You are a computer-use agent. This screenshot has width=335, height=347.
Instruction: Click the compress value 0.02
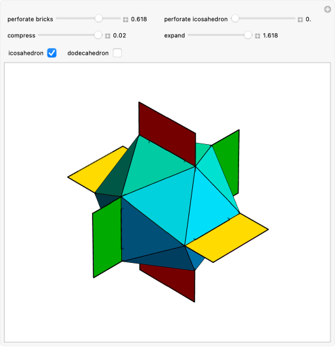120,35
